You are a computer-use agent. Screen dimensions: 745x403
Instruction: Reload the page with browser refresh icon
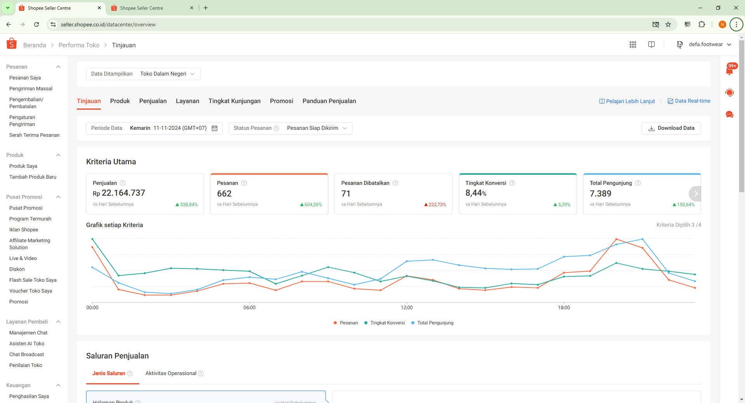tap(36, 24)
